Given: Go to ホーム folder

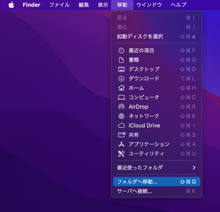Looking at the screenshot, I should [x=157, y=88].
